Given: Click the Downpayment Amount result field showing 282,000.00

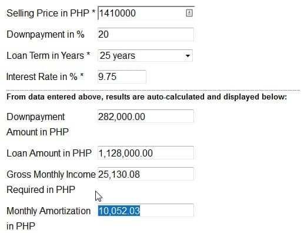Looking at the screenshot, I should 146,116.
